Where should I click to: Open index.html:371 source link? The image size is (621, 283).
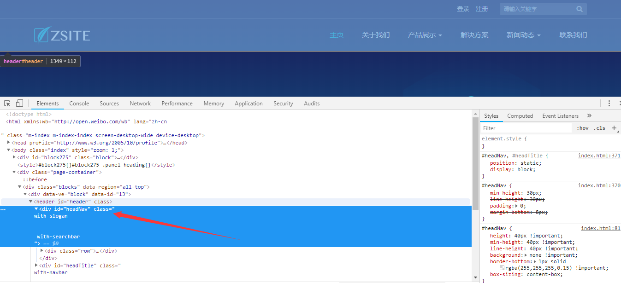point(599,156)
